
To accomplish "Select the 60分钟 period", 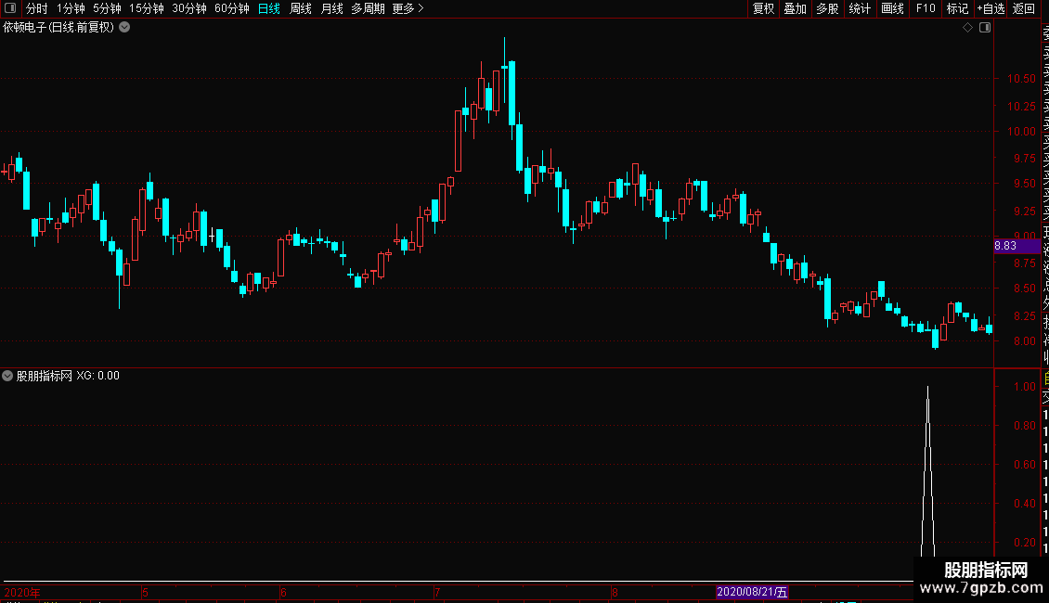I will 232,8.
